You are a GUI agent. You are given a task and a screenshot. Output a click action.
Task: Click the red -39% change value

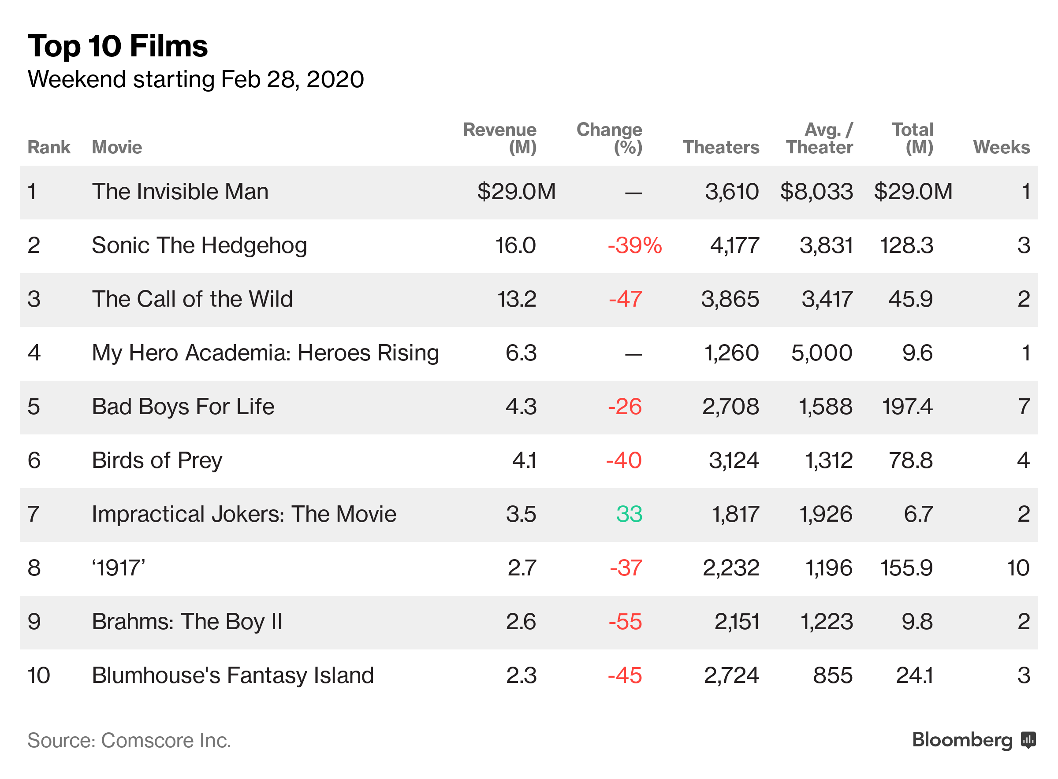tap(634, 245)
